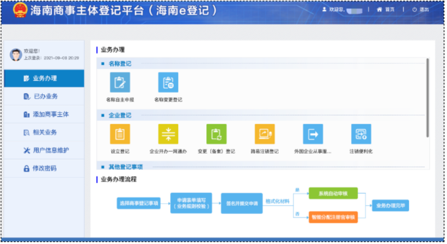447x244 pixels.
Task: Click the business panel vertical scrollbar
Action: (x=427, y=98)
